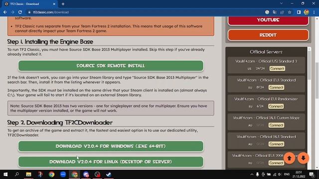Open the Steam taskbar icon
The image size is (319, 179).
pyautogui.click(x=109, y=175)
